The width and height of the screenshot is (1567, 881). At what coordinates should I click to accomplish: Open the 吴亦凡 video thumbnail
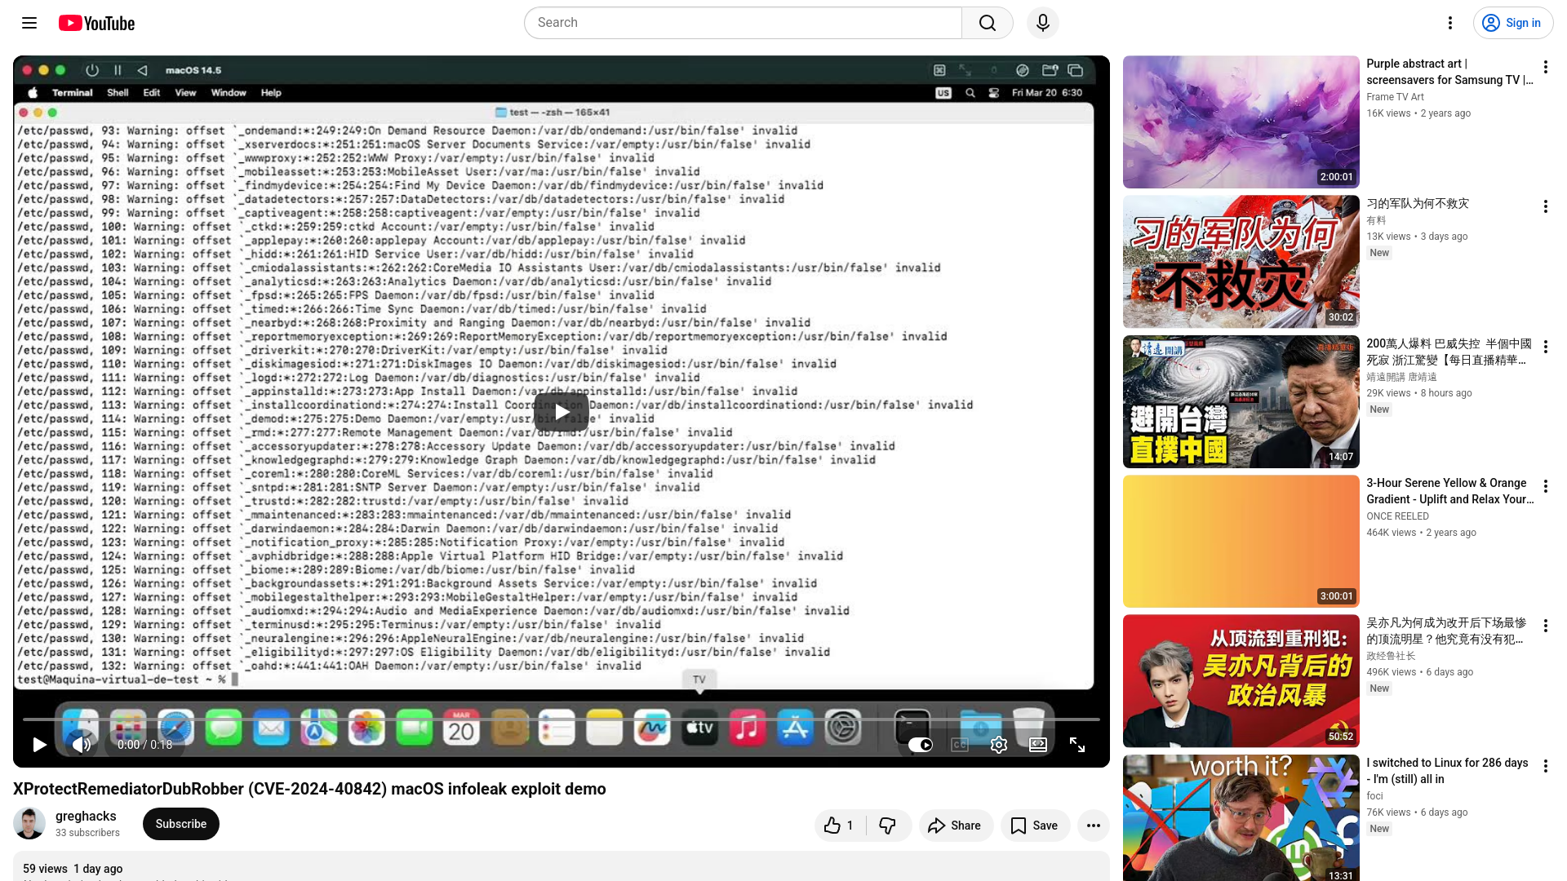1241,680
